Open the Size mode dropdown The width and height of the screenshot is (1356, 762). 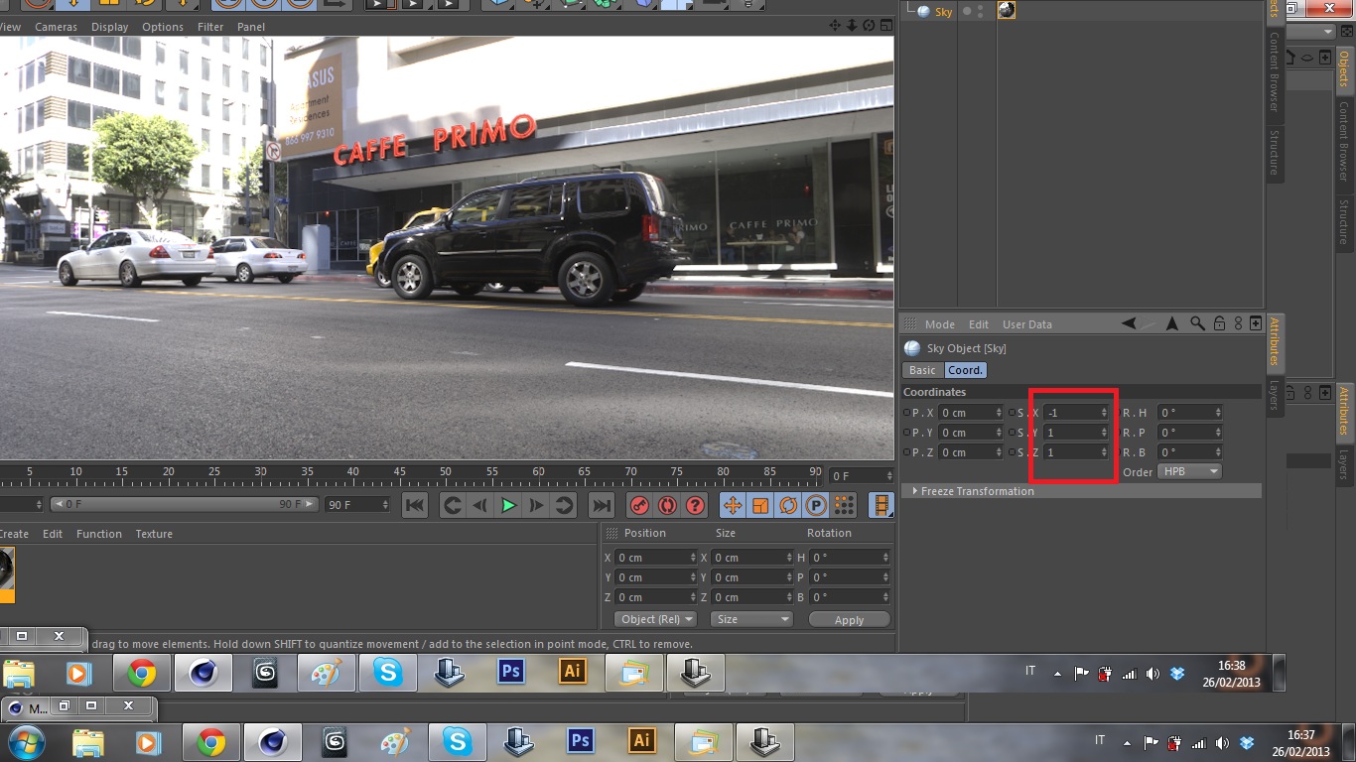tap(752, 619)
